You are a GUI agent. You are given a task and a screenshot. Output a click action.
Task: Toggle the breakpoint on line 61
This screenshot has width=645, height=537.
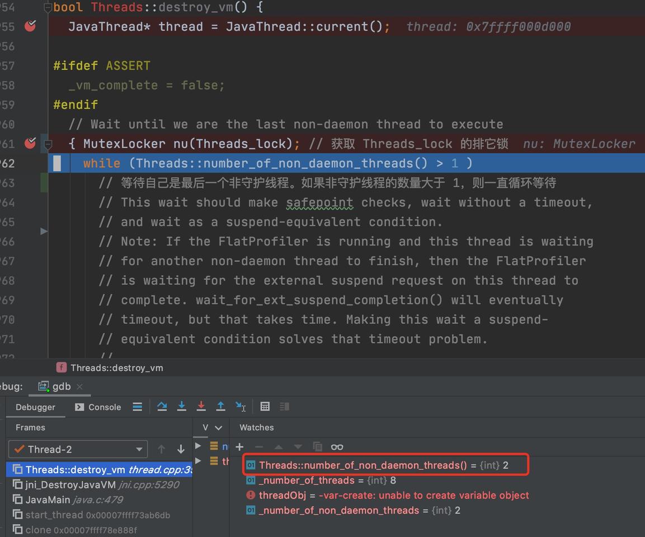[x=30, y=143]
